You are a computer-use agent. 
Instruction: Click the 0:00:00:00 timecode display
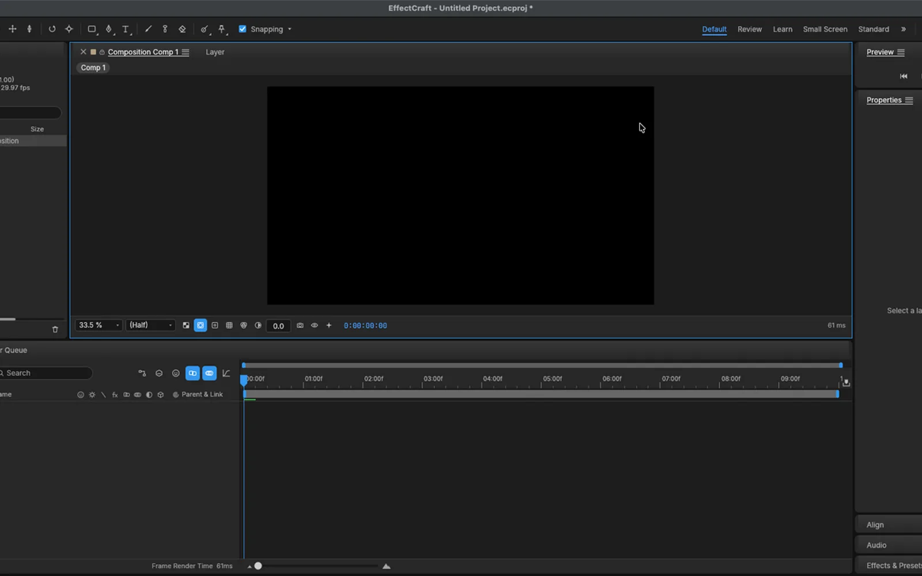click(365, 325)
